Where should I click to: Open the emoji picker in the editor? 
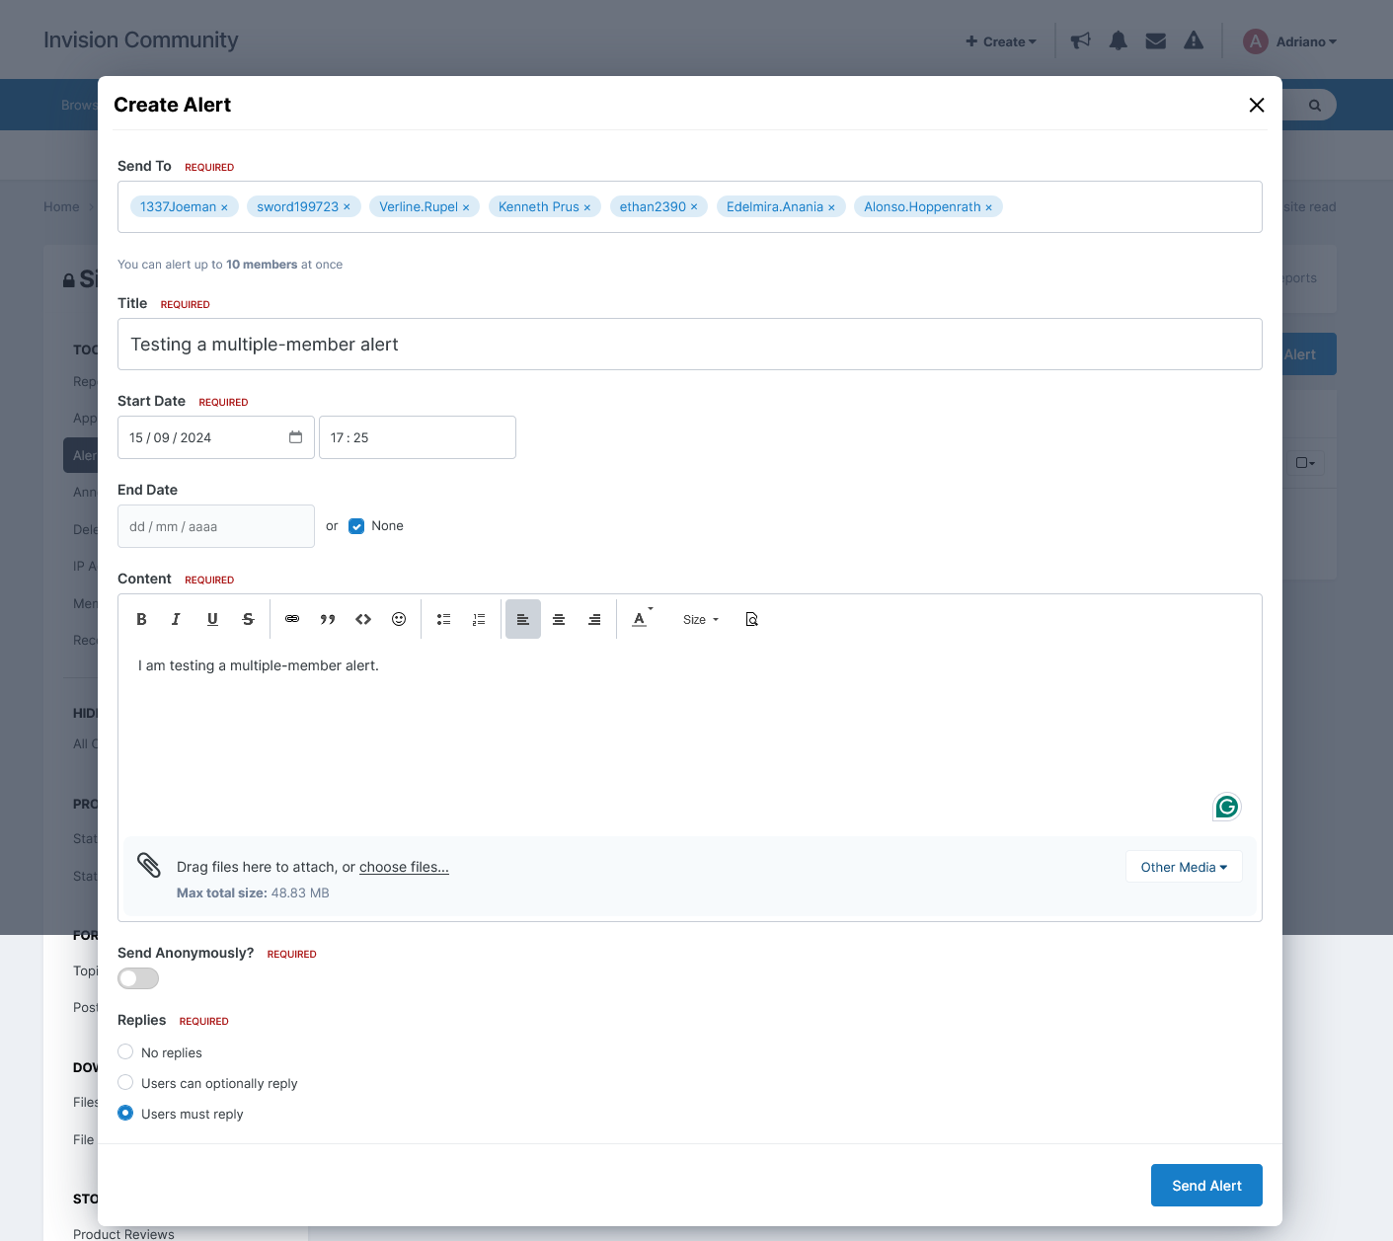(x=399, y=619)
